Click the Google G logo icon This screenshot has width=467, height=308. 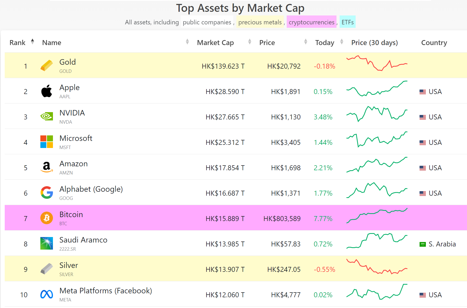point(47,192)
